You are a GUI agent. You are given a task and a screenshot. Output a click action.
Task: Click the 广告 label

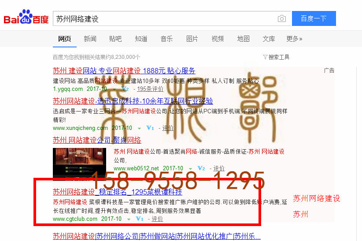point(329,70)
